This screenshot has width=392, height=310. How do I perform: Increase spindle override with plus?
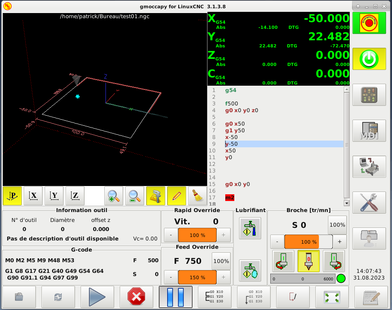click(x=339, y=242)
